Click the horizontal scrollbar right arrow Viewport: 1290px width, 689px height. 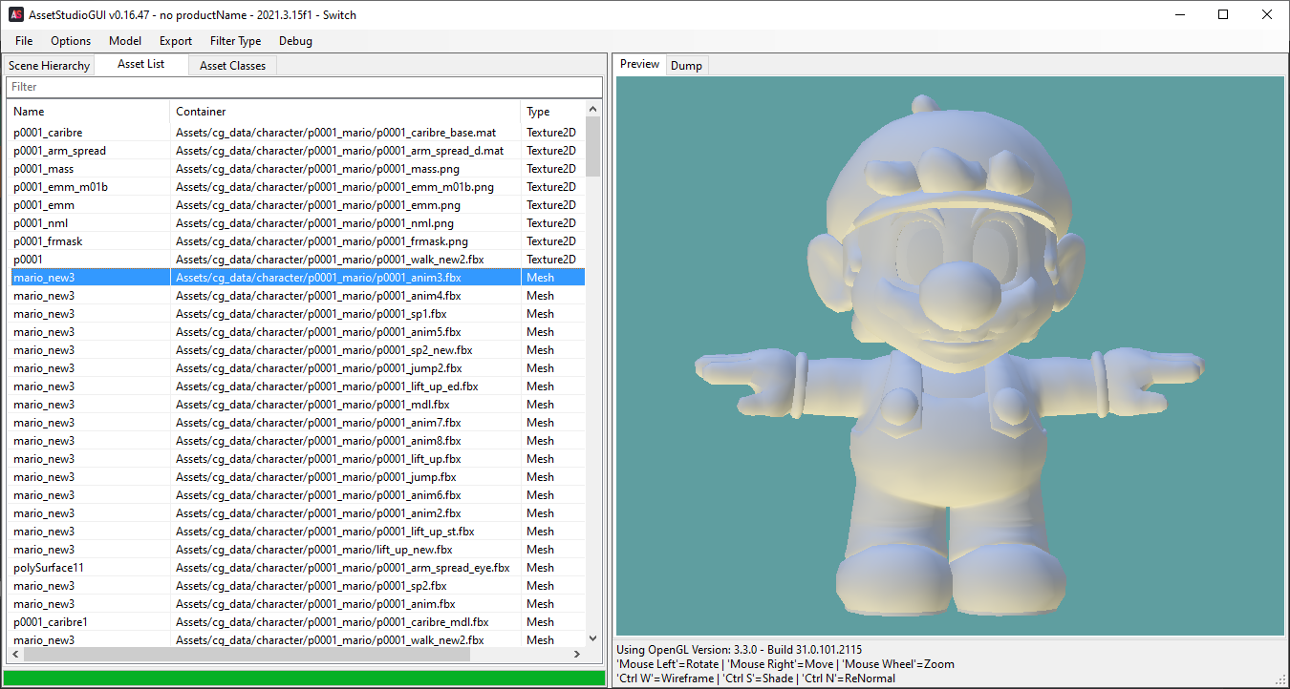pyautogui.click(x=576, y=655)
